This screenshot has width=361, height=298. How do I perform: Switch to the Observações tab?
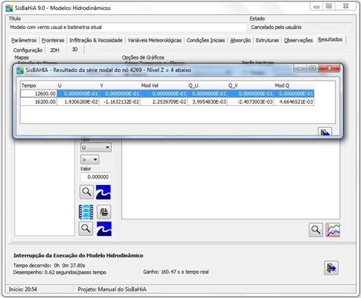pos(298,40)
